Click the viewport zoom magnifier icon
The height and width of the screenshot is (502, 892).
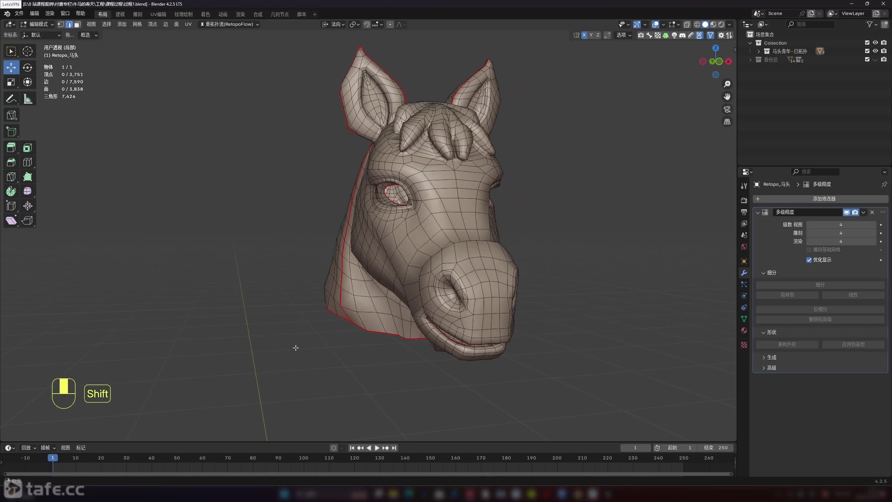(x=727, y=84)
